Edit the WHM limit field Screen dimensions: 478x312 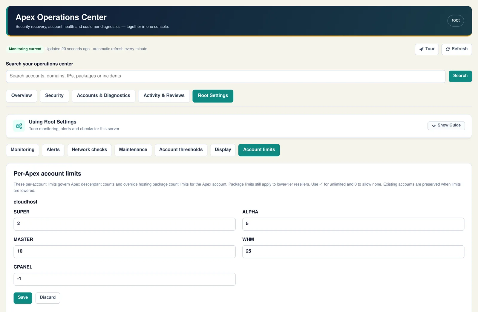click(353, 252)
